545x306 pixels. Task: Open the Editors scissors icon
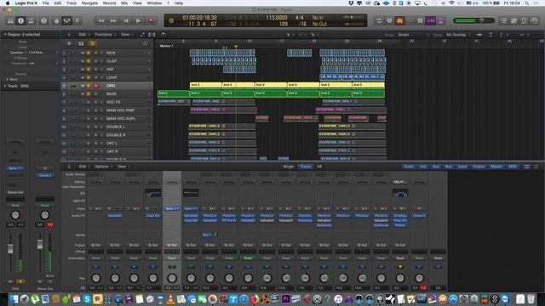(77, 20)
